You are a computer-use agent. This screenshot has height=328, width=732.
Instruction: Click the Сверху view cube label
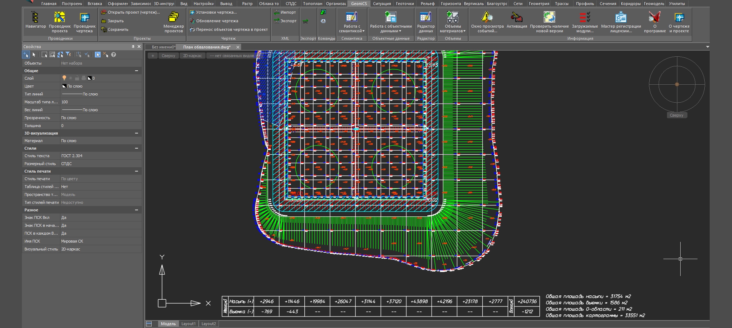[677, 115]
